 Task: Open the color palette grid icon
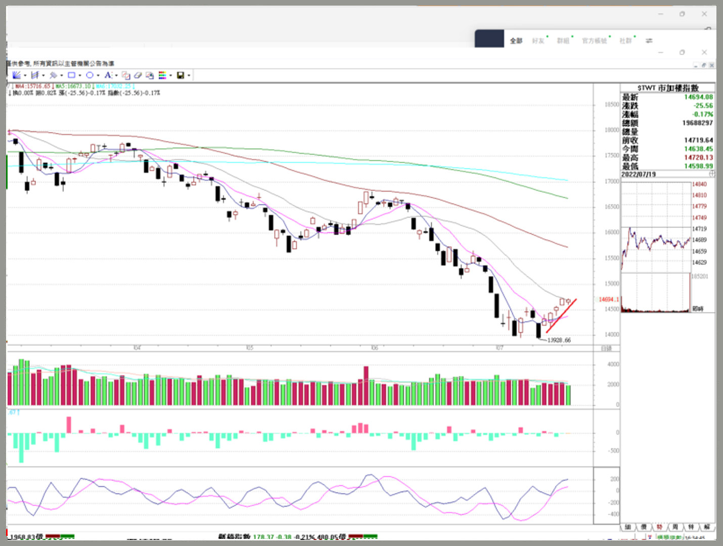click(x=162, y=75)
